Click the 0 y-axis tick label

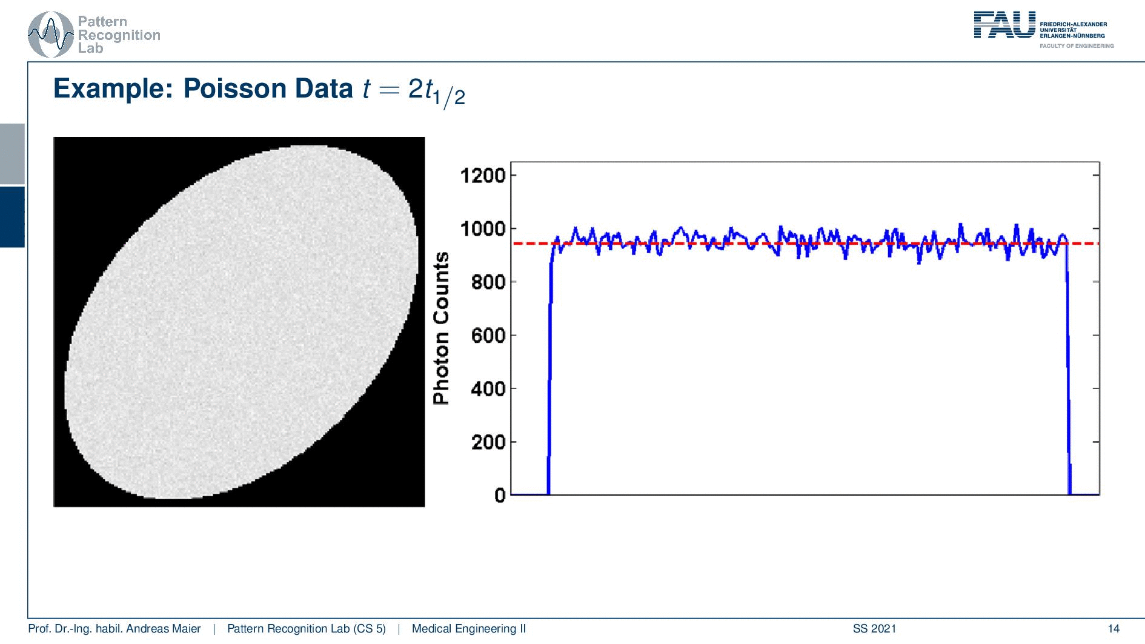coord(500,496)
